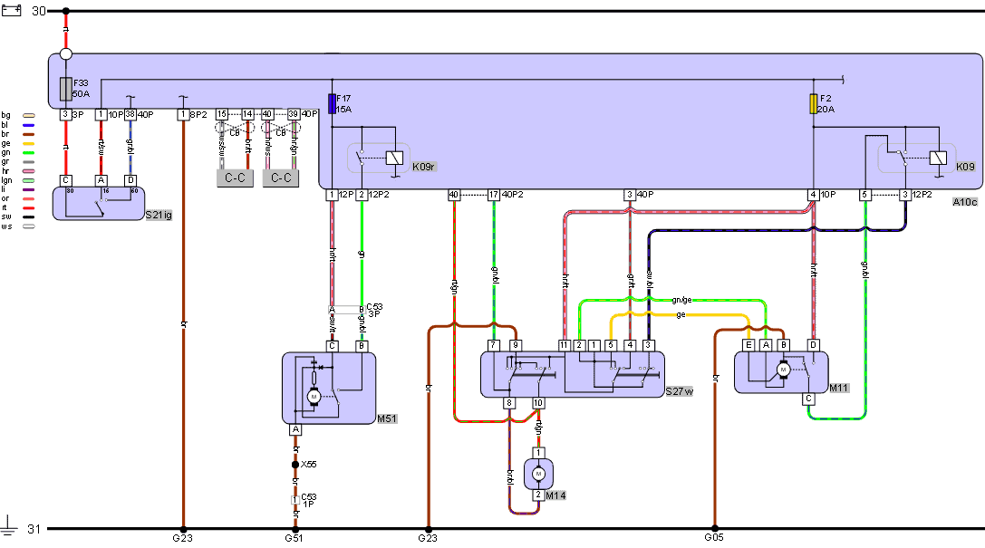The width and height of the screenshot is (985, 548).
Task: Select the blue F17 15A fuse
Action: tap(332, 103)
